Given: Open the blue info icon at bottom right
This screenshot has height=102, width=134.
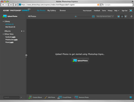Looking at the screenshot, I should [x=131, y=97].
